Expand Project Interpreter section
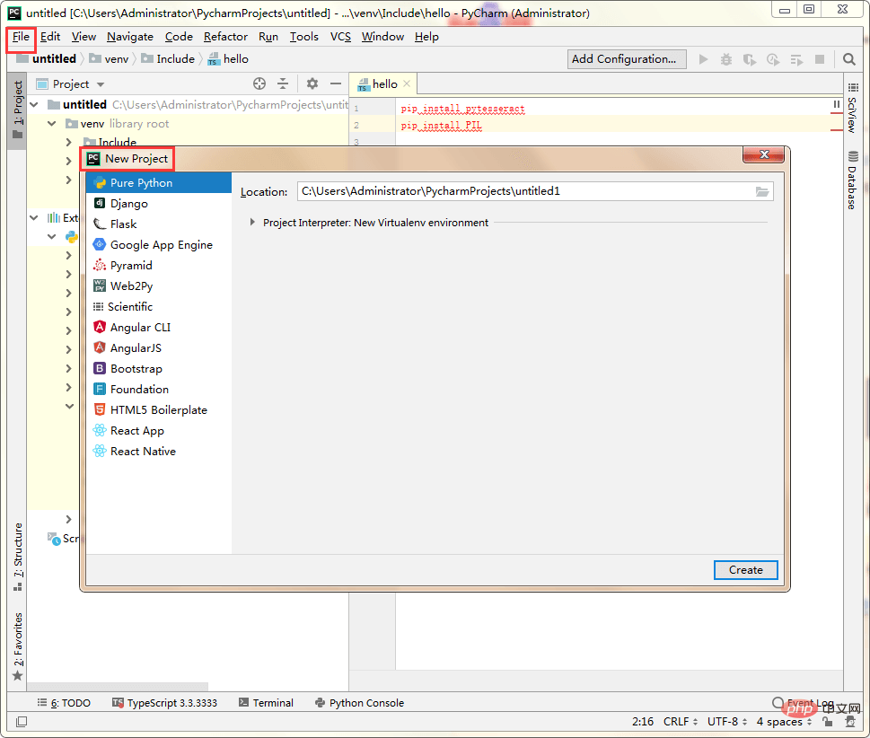This screenshot has height=738, width=870. point(252,222)
